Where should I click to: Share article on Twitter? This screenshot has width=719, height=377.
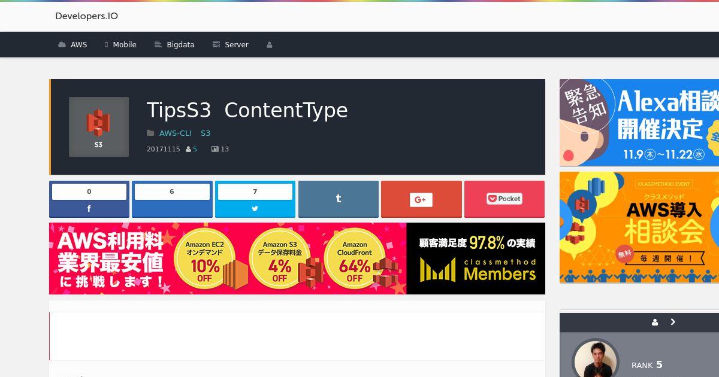[x=255, y=199]
